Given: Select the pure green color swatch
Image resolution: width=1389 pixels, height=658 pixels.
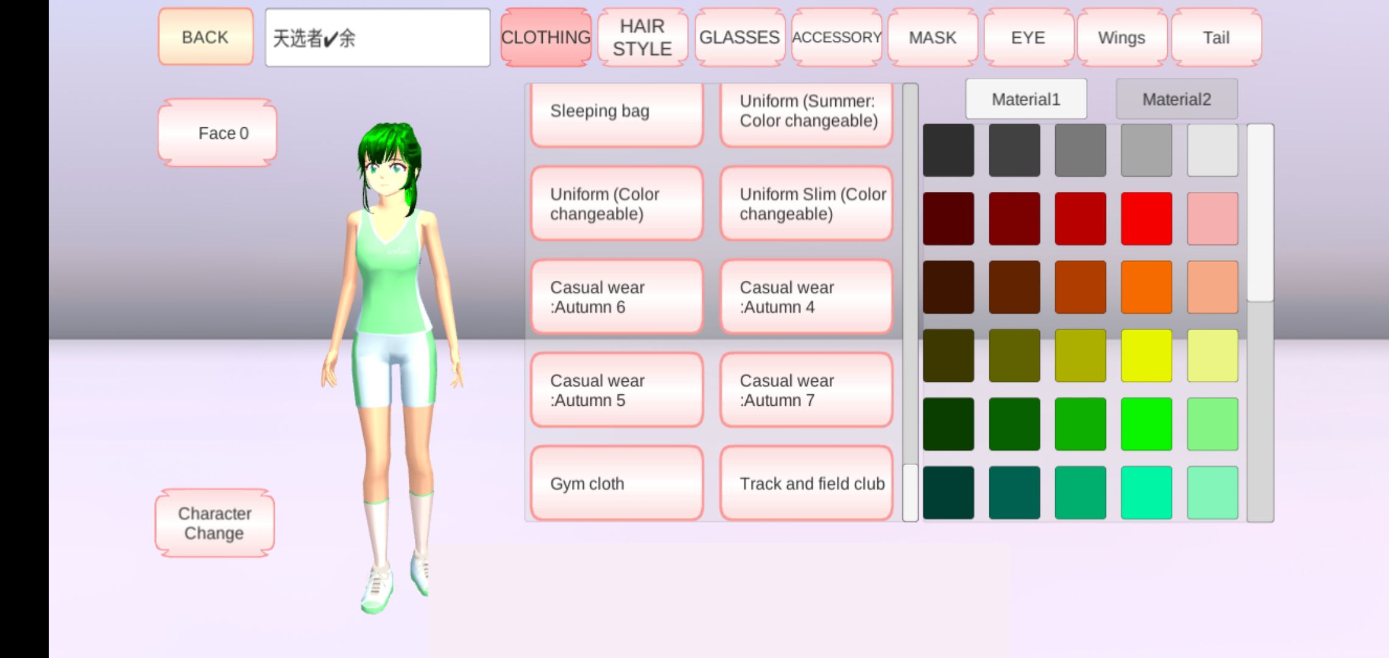Looking at the screenshot, I should click(x=1146, y=424).
